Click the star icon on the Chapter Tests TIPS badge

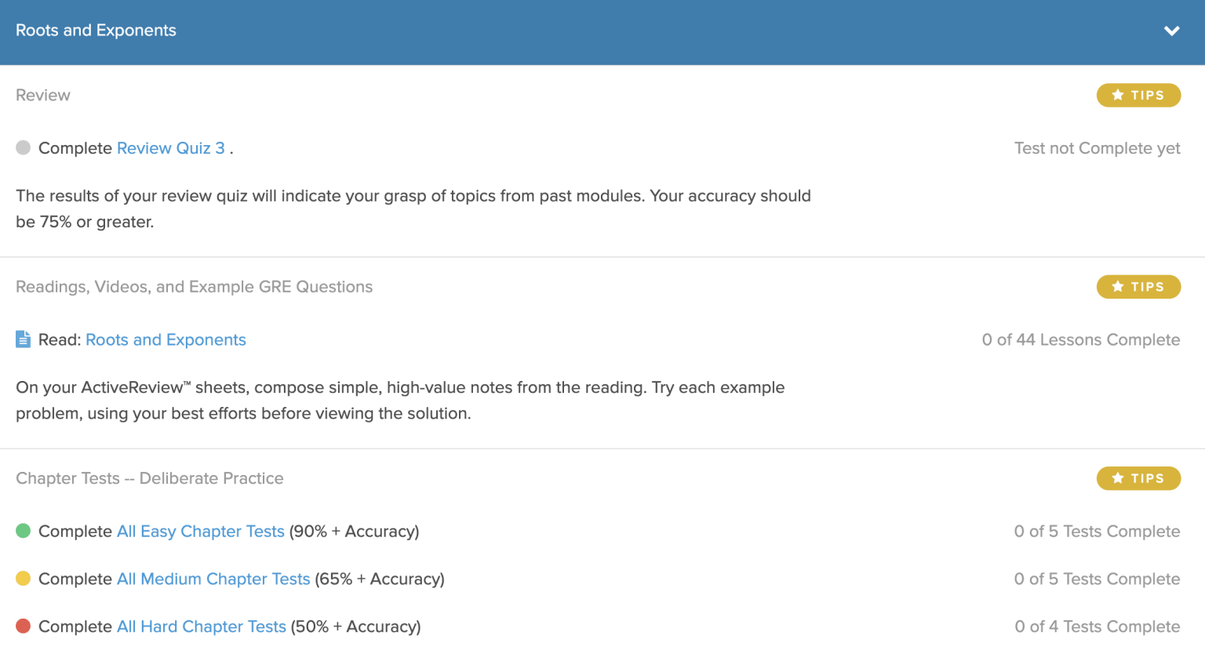[1117, 478]
